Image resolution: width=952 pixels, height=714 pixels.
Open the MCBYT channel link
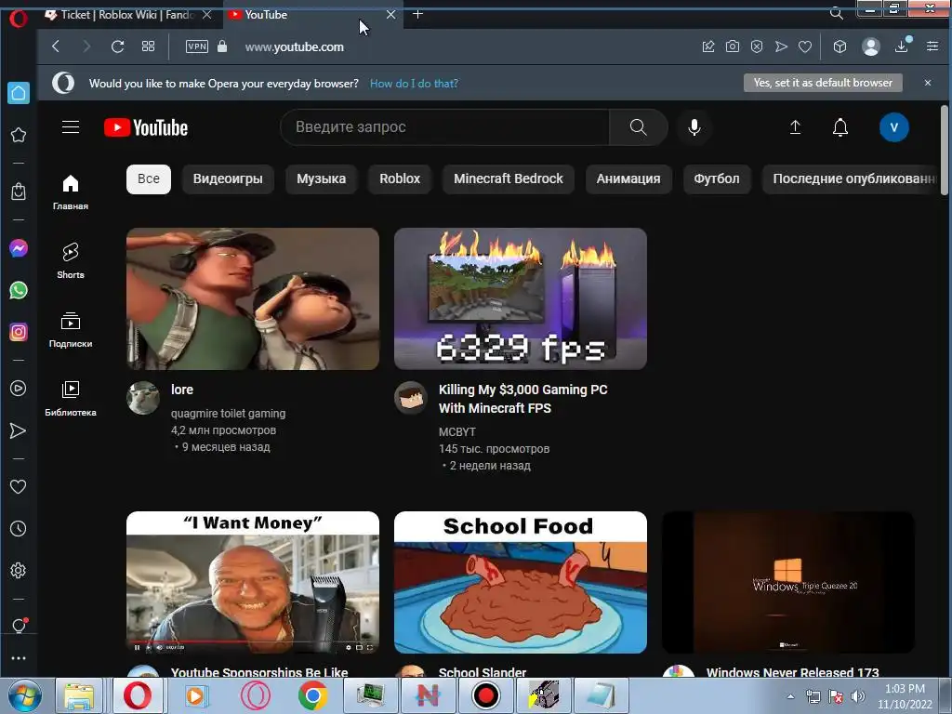[457, 431]
